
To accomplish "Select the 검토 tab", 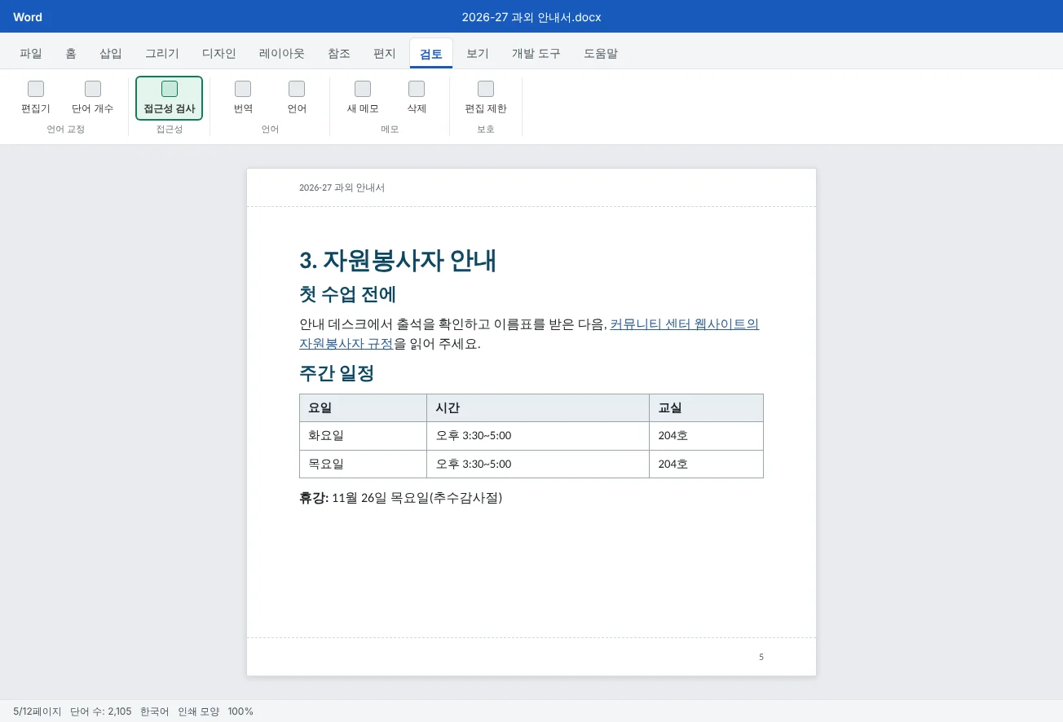I will [431, 54].
